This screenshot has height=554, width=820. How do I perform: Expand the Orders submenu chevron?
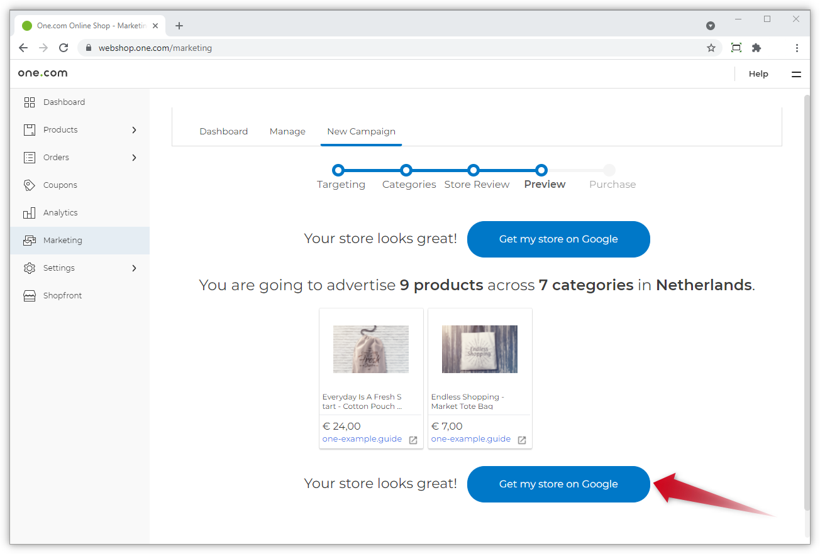click(x=134, y=158)
